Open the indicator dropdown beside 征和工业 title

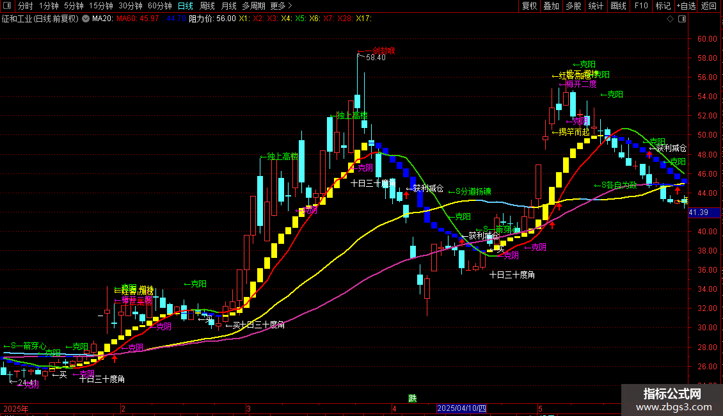[x=86, y=19]
